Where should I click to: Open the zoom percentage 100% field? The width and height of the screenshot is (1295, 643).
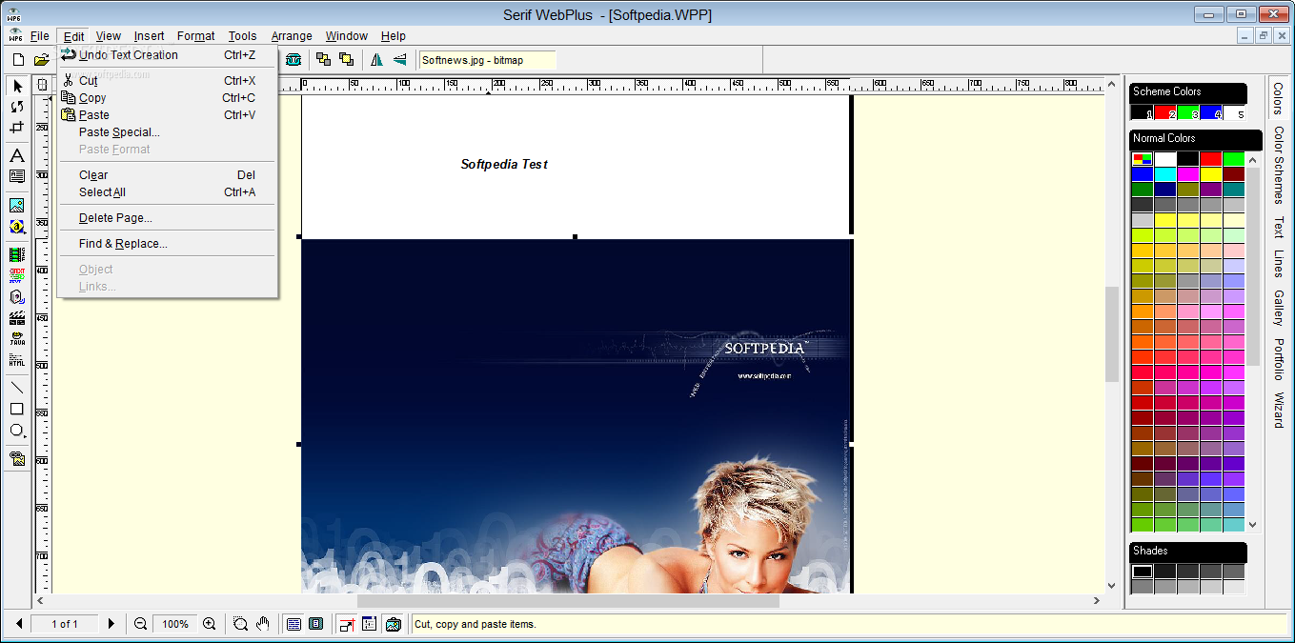click(175, 624)
